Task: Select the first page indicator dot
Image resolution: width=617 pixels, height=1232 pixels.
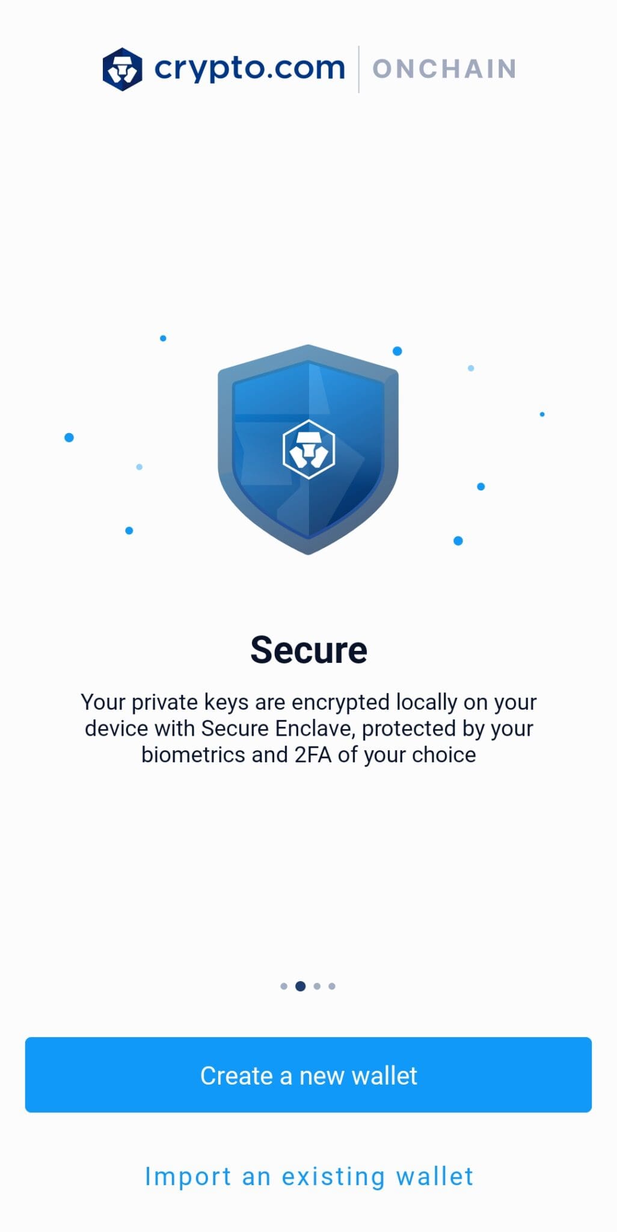Action: click(283, 985)
